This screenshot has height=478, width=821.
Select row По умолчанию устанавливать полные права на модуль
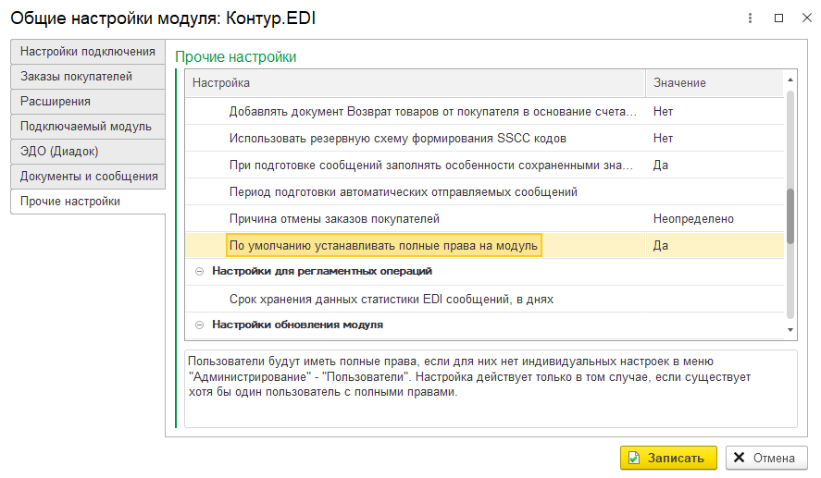484,245
